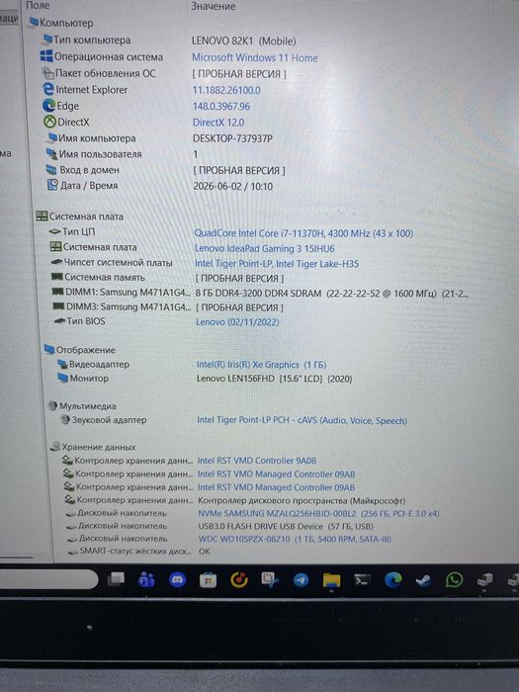Open Terminal from the taskbar
519x692 pixels.
(x=362, y=580)
